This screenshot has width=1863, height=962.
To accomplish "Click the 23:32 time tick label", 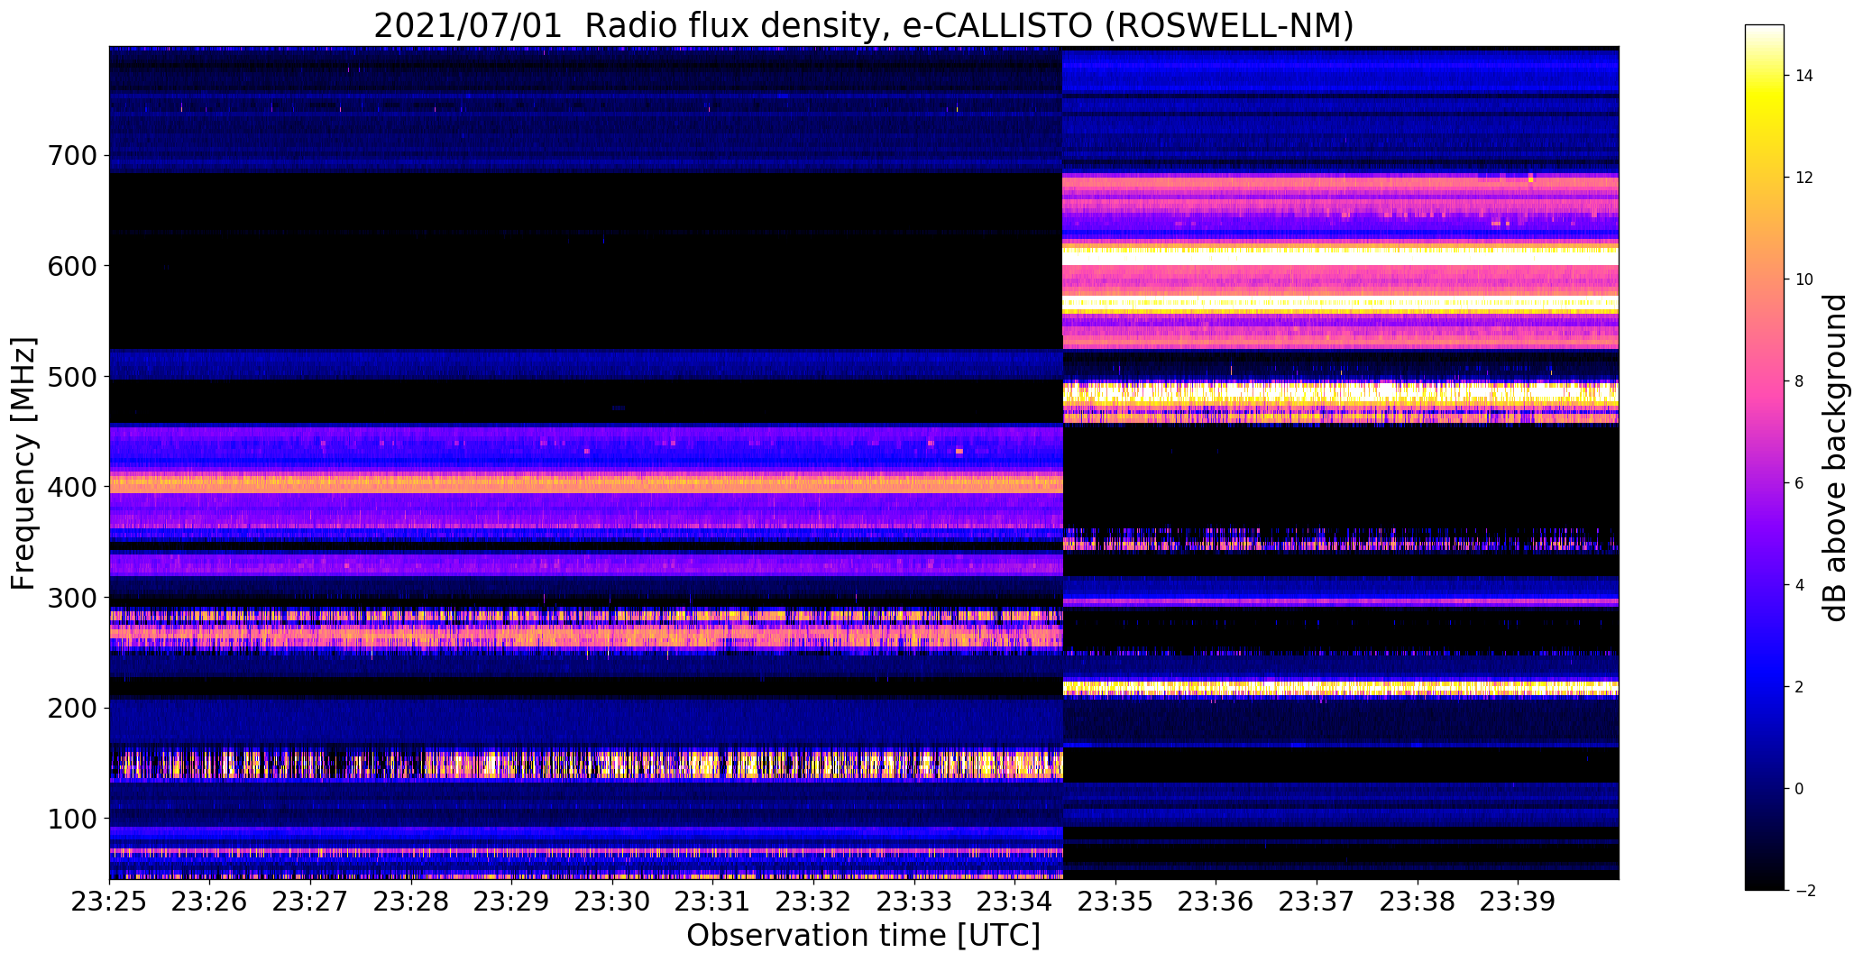I will [813, 902].
